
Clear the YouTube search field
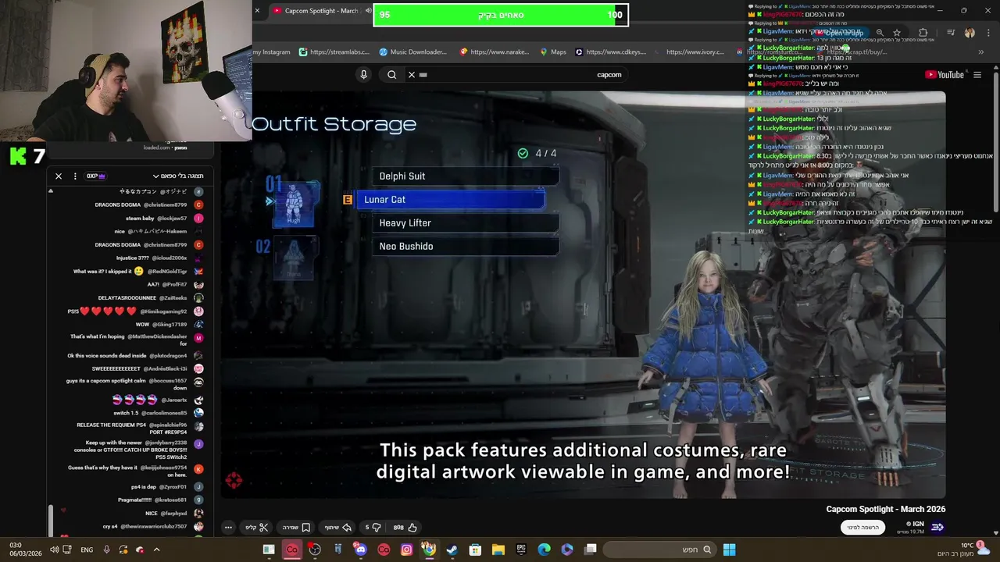[x=412, y=75]
